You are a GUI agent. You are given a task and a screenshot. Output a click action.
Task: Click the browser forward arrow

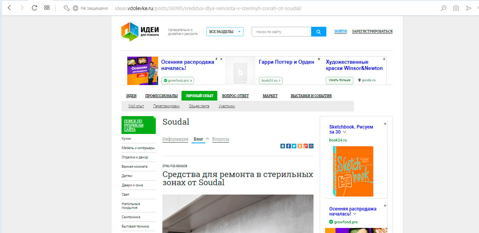22,8
